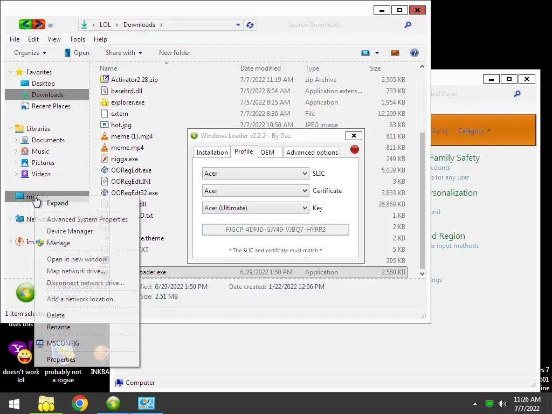The image size is (552, 414).
Task: Open the File menu
Action: click(15, 39)
